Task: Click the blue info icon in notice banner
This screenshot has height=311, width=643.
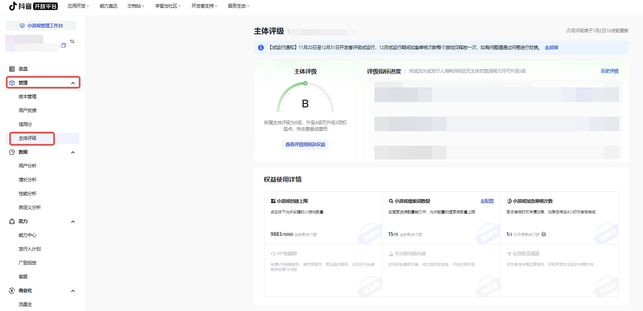Action: click(x=261, y=48)
